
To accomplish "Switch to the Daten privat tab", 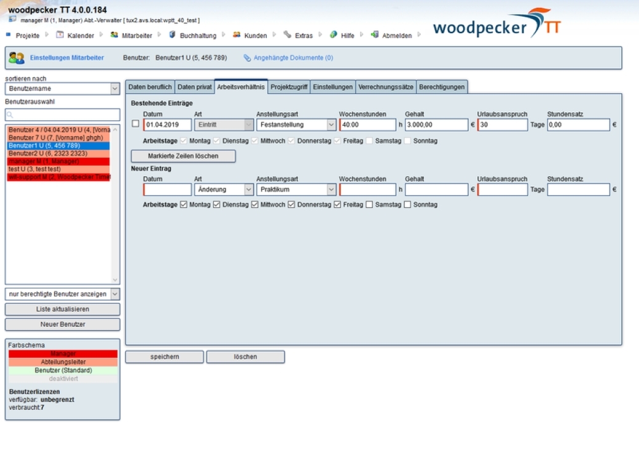I will [194, 87].
